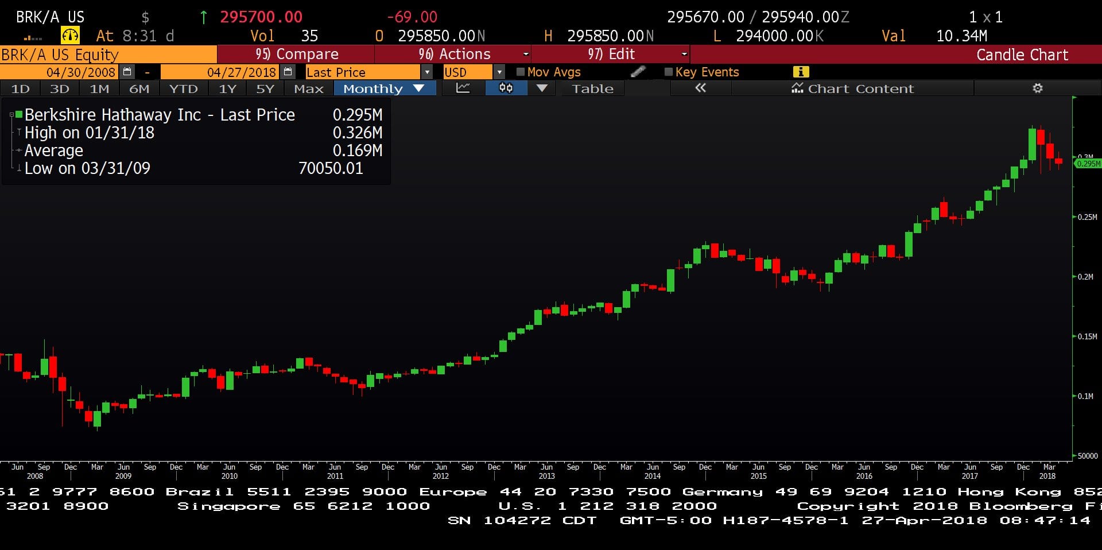Collapse the Berkshire Hathaway legend tree expander
Screen dimensions: 1102x550
point(11,115)
